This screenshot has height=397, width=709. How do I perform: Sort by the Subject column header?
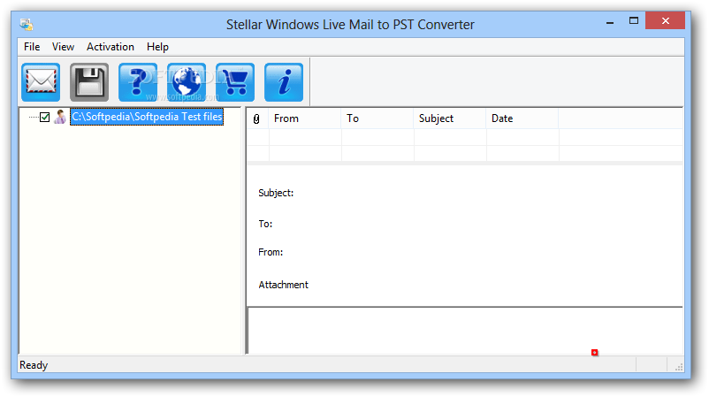pyautogui.click(x=449, y=118)
